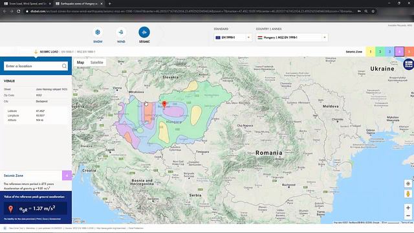Click the purple zone 4 badge in the sidebar

(x=67, y=175)
